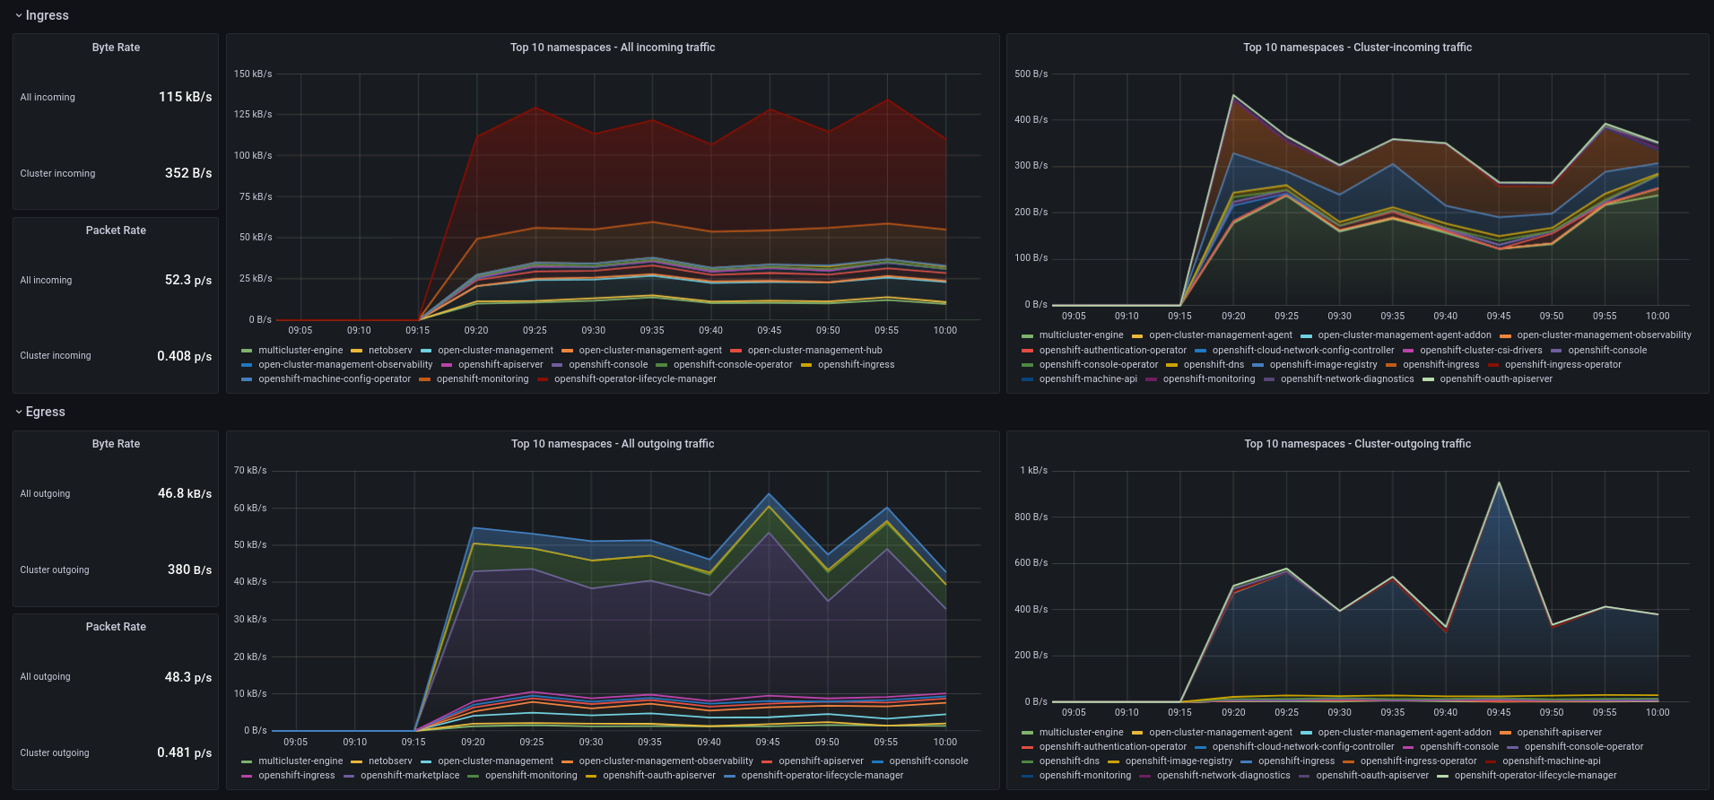Click the openshift-dns color swatch in the Cluster-incoming legend
1714x800 pixels.
(x=1171, y=365)
